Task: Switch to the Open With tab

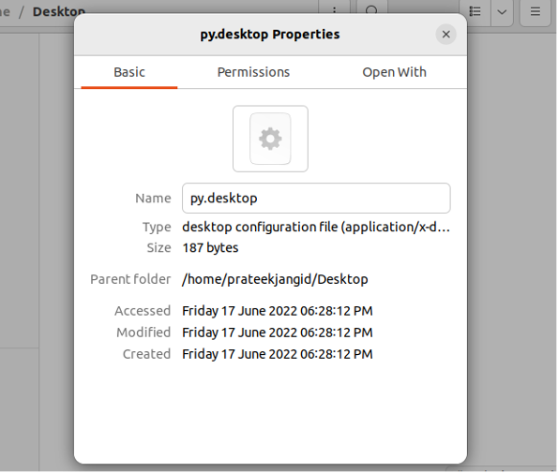Action: [x=394, y=72]
